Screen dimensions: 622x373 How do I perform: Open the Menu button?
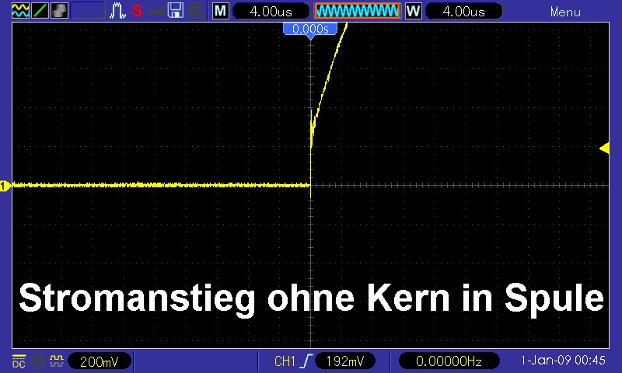coord(565,12)
